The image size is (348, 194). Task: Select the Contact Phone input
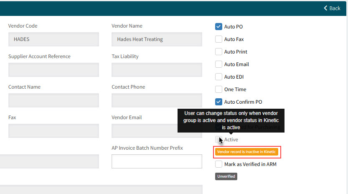157,100
